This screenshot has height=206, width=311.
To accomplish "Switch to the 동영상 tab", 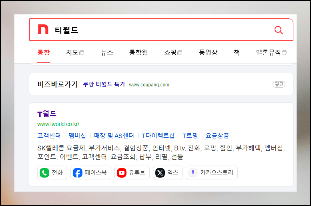I will pos(208,52).
